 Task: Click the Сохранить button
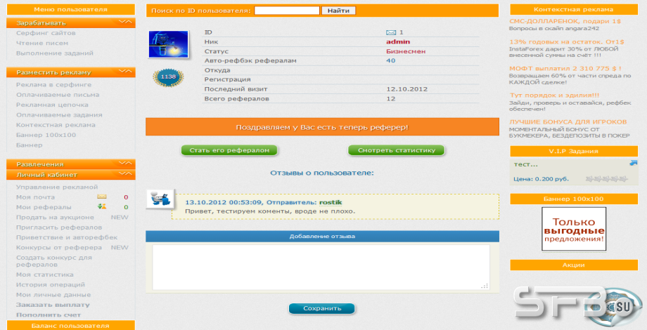pyautogui.click(x=322, y=308)
